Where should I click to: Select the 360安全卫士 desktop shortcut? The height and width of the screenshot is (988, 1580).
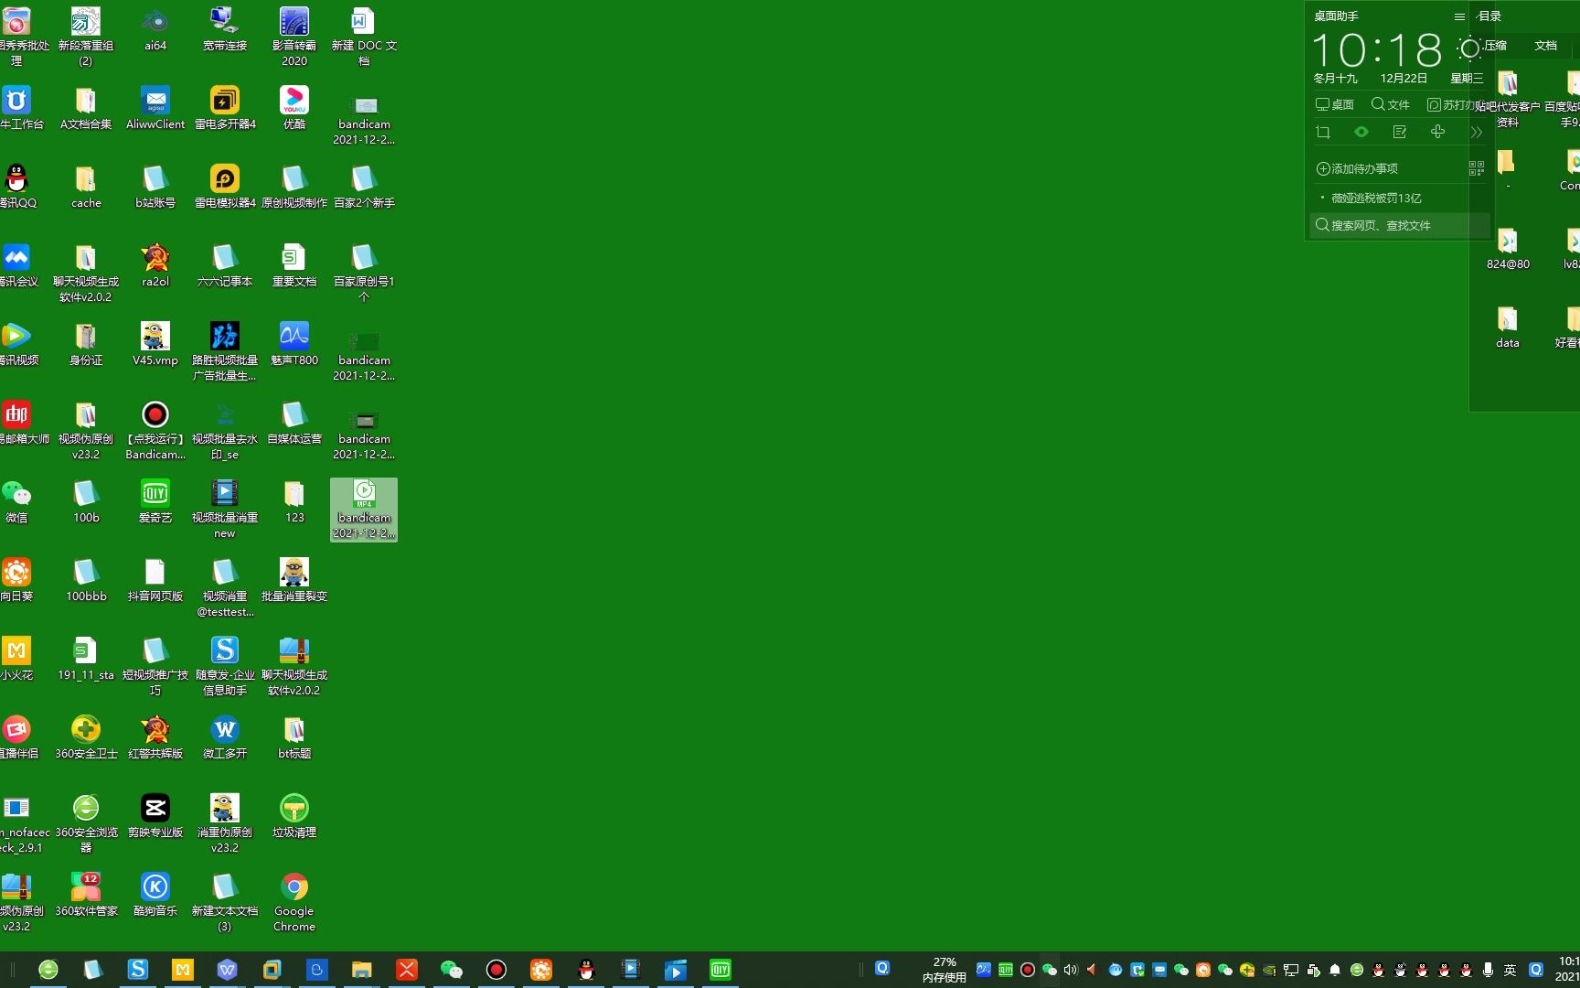tap(86, 737)
